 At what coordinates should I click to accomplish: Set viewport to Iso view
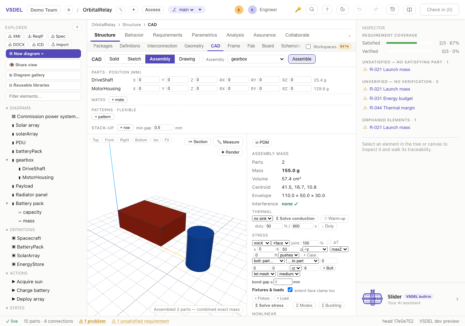click(156, 140)
